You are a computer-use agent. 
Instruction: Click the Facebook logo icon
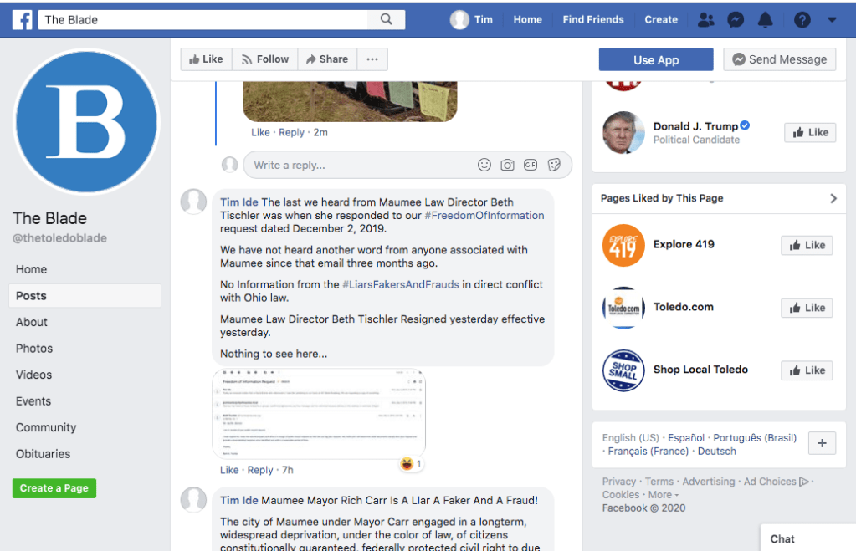coord(23,19)
